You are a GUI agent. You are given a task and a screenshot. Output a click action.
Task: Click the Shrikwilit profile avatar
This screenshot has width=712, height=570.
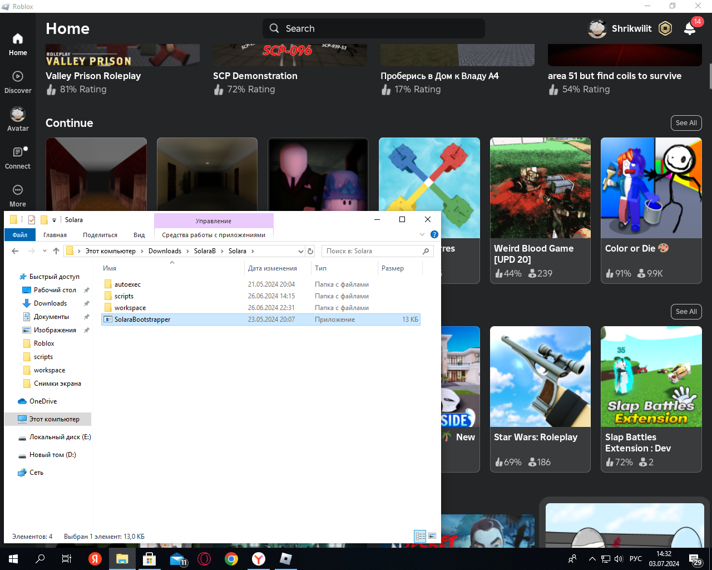(597, 28)
